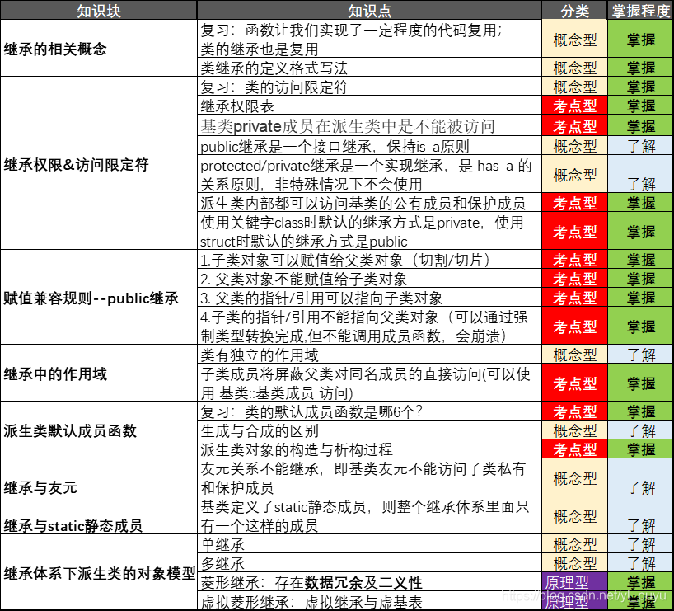Viewport: 674px width, 611px height.
Task: Click the cell 复习：类的默认成员函数是哪6个？
Action: (x=369, y=411)
